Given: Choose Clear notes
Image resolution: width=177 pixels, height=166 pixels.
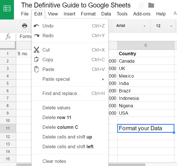Looking at the screenshot, I should pos(70,161).
